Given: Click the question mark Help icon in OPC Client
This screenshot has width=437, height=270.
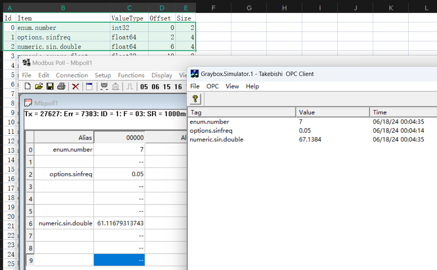Looking at the screenshot, I should point(195,98).
